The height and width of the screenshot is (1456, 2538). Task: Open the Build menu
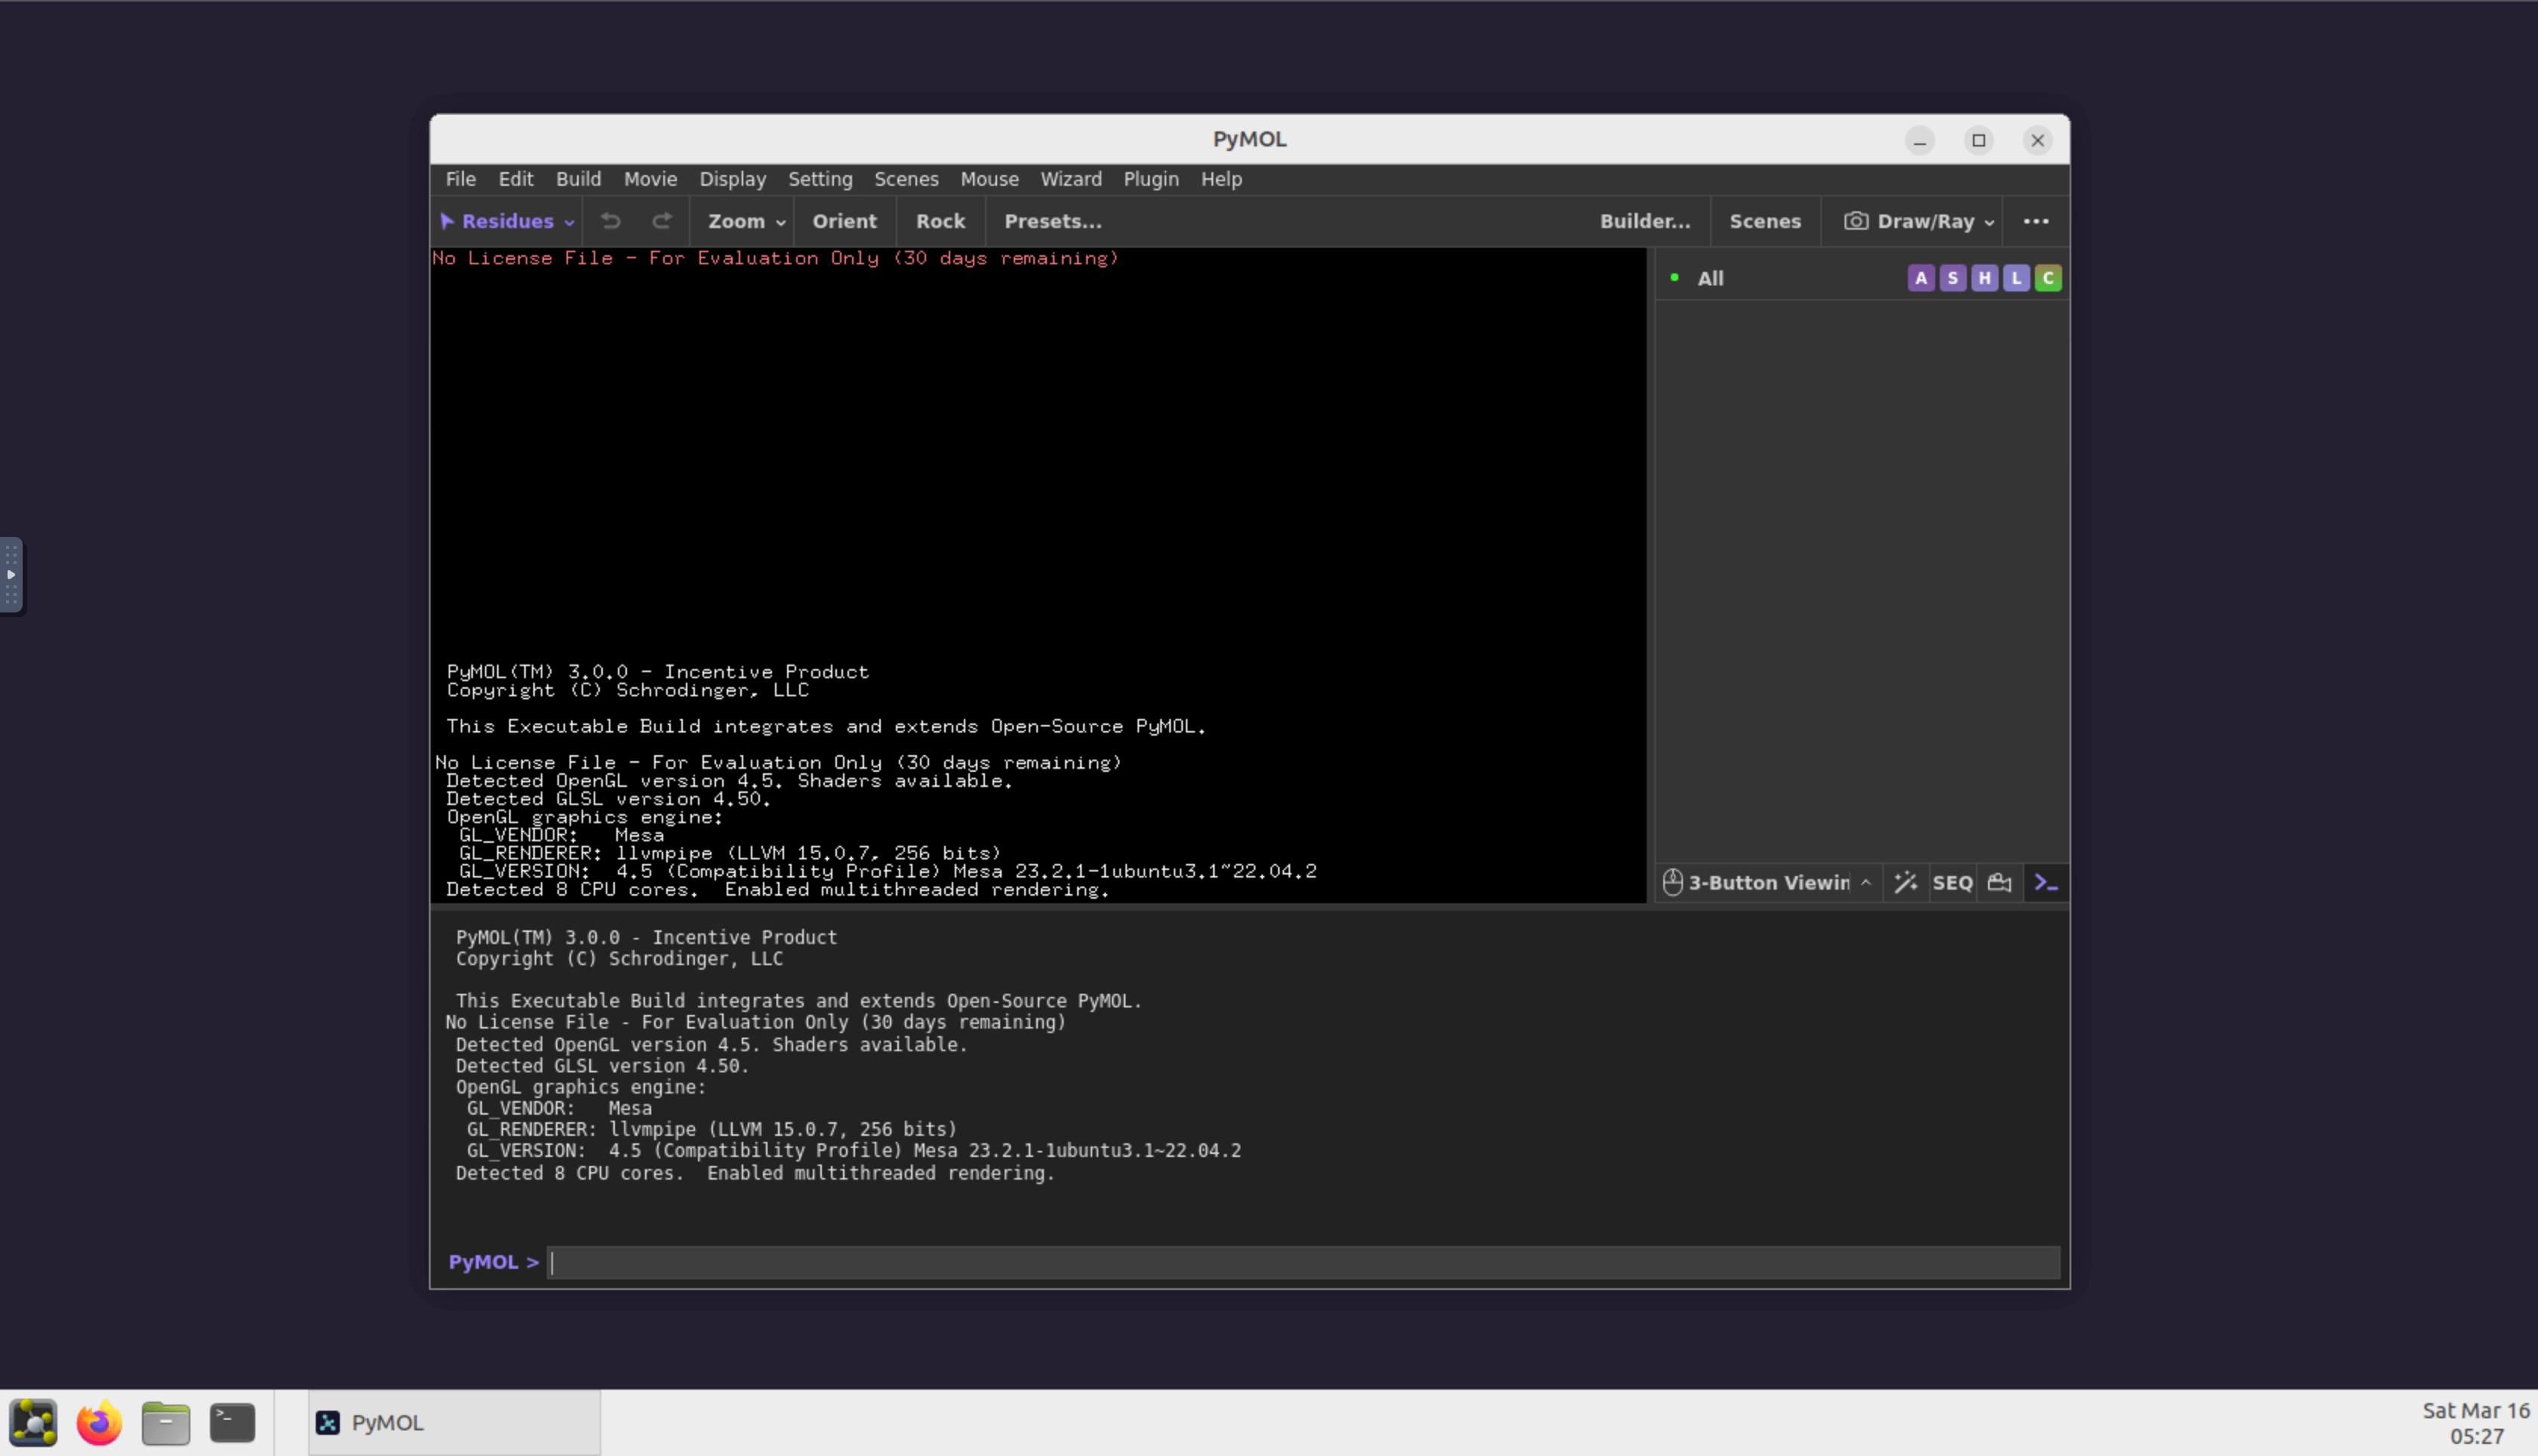click(x=578, y=179)
